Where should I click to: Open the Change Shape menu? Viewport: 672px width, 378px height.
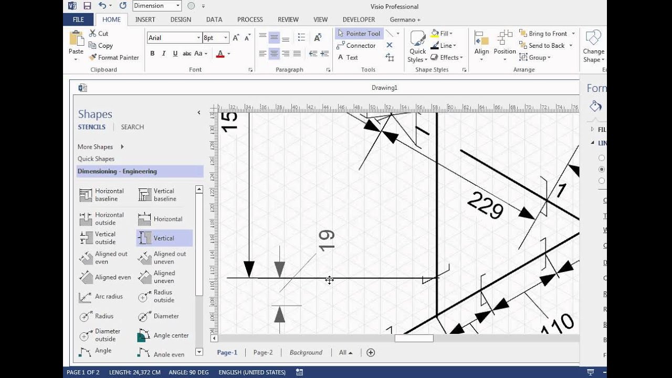coord(593,46)
